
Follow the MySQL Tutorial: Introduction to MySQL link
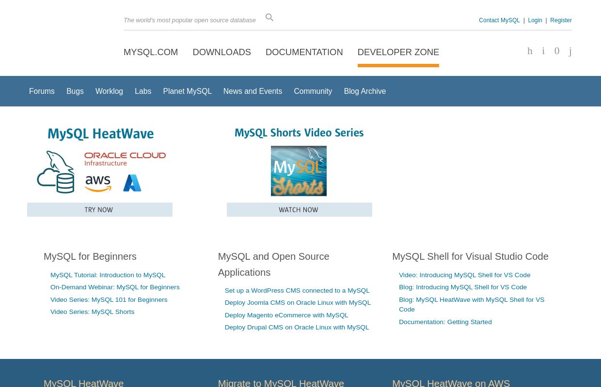point(108,275)
